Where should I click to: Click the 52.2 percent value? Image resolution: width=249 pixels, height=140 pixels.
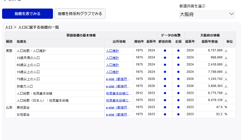[219, 114]
